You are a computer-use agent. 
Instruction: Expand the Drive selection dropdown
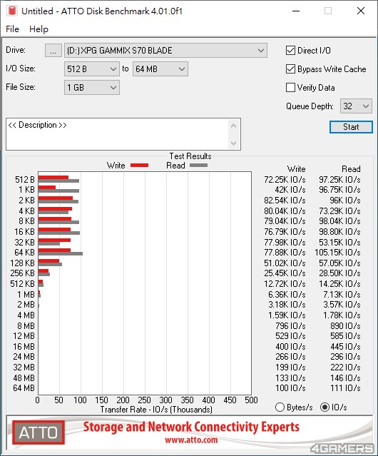pyautogui.click(x=165, y=51)
